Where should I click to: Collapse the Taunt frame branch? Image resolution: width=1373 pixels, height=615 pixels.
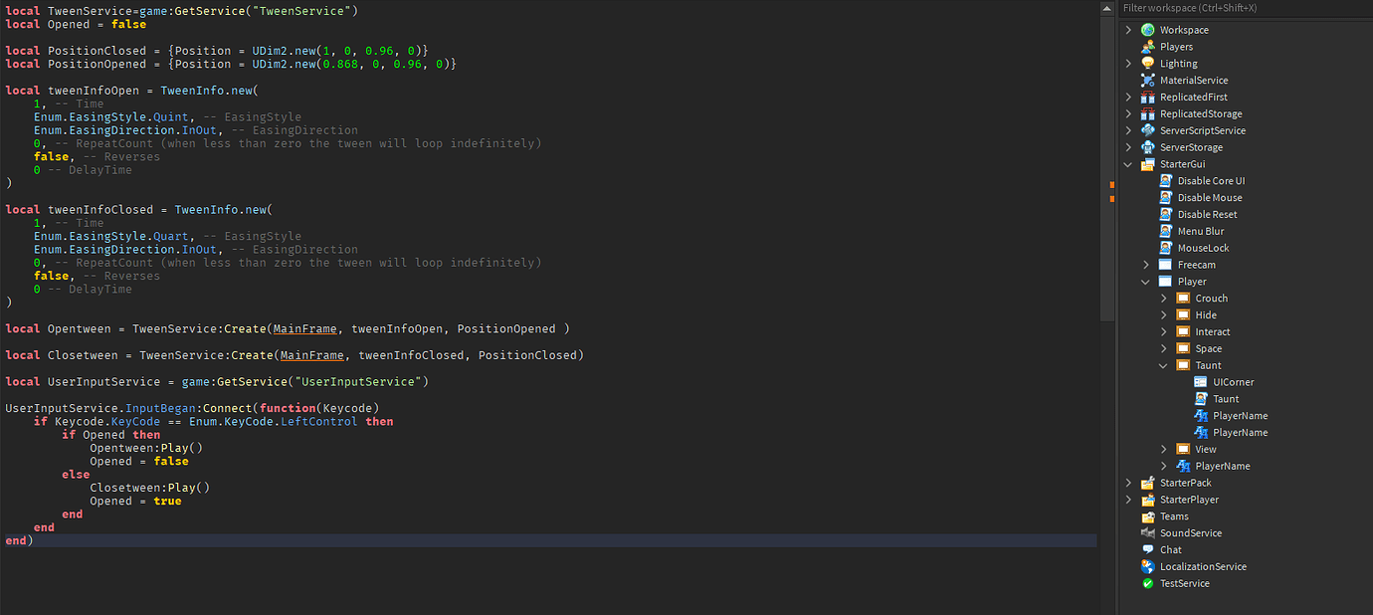(1162, 364)
